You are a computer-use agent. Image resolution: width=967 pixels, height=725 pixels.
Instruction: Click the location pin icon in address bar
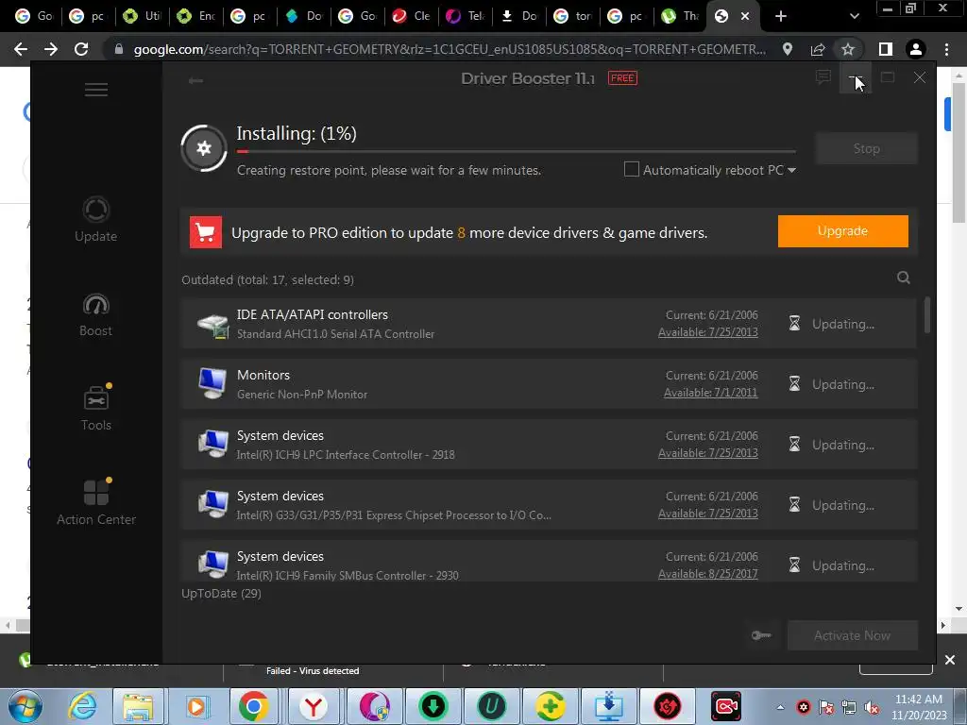(788, 49)
